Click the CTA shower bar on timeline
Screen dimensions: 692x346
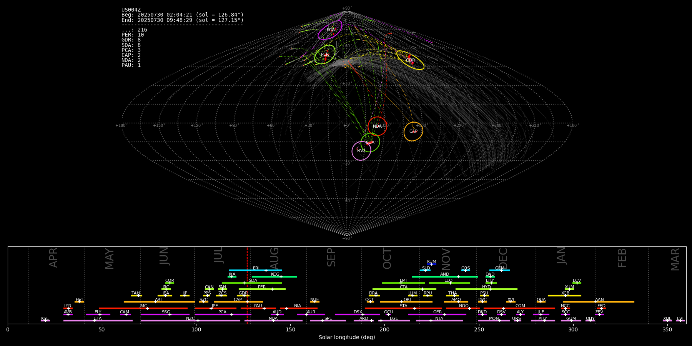pyautogui.click(x=404, y=289)
